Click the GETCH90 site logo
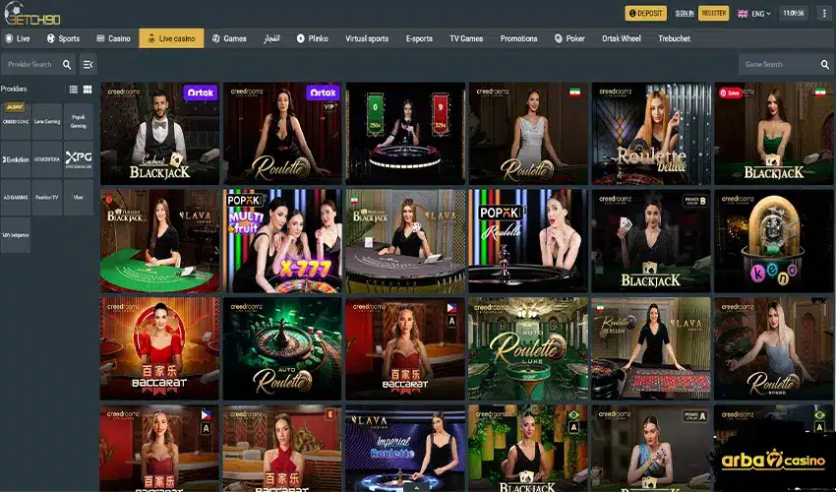The width and height of the screenshot is (836, 492). (x=32, y=14)
